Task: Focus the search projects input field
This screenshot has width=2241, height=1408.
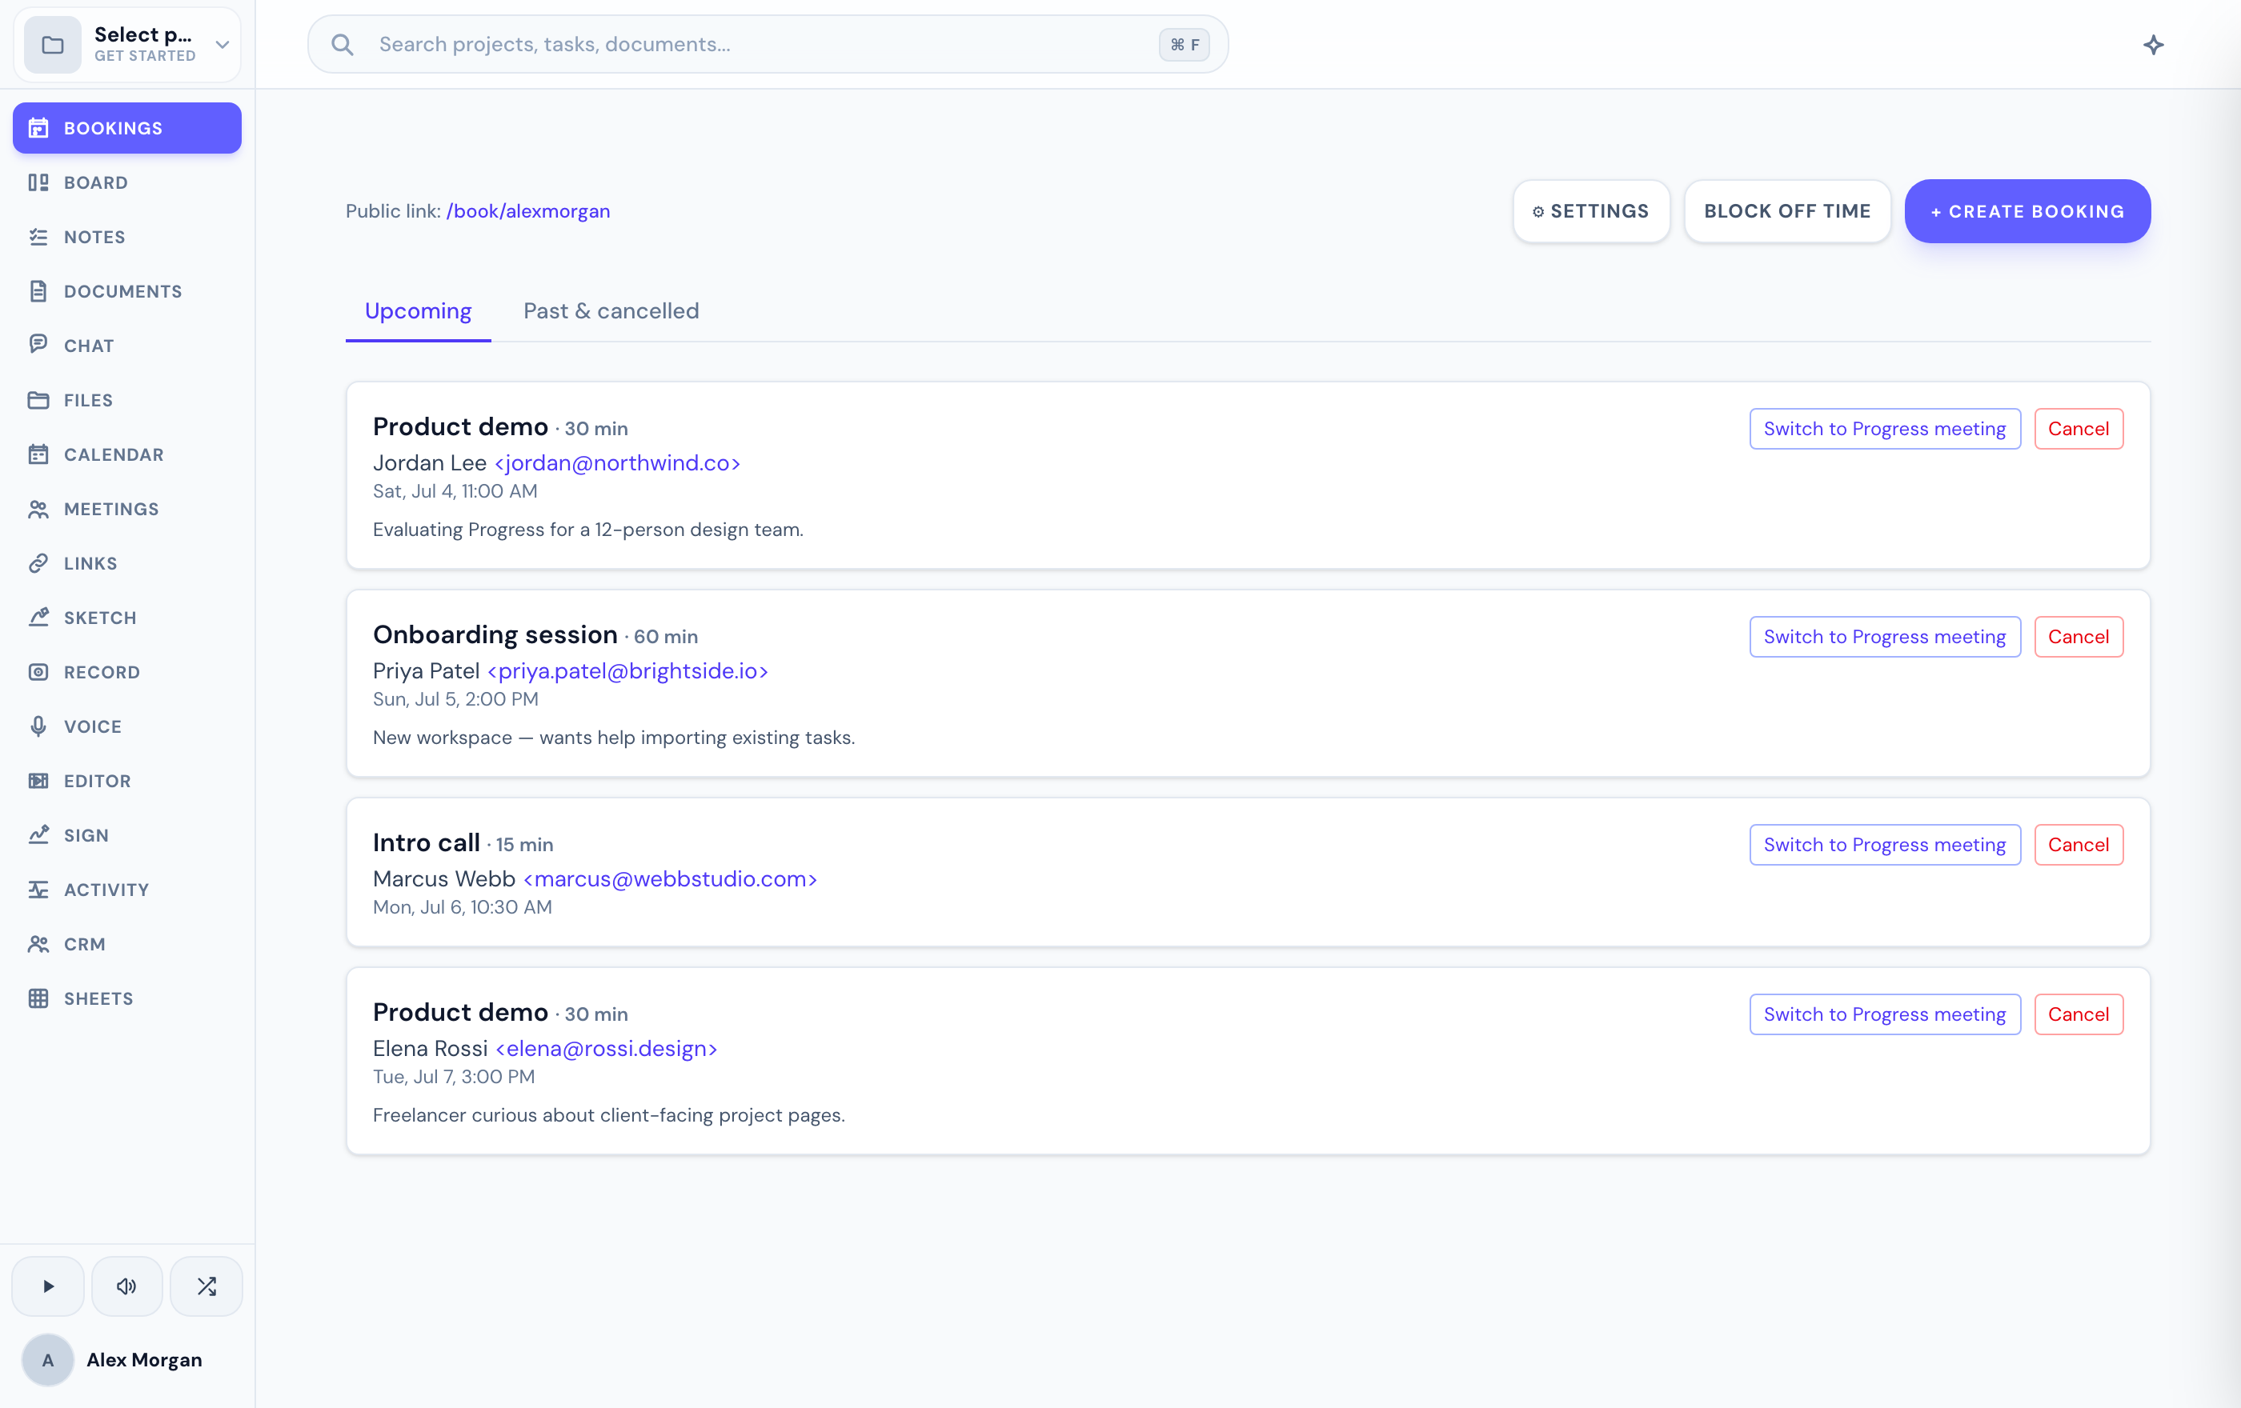Action: 768,45
